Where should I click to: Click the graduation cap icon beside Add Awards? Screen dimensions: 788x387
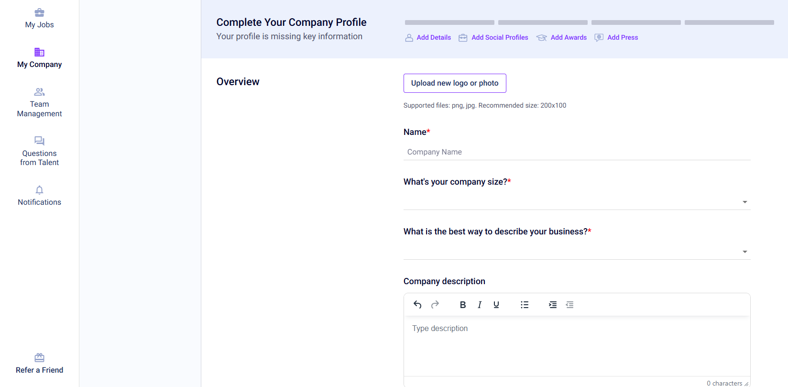(541, 38)
